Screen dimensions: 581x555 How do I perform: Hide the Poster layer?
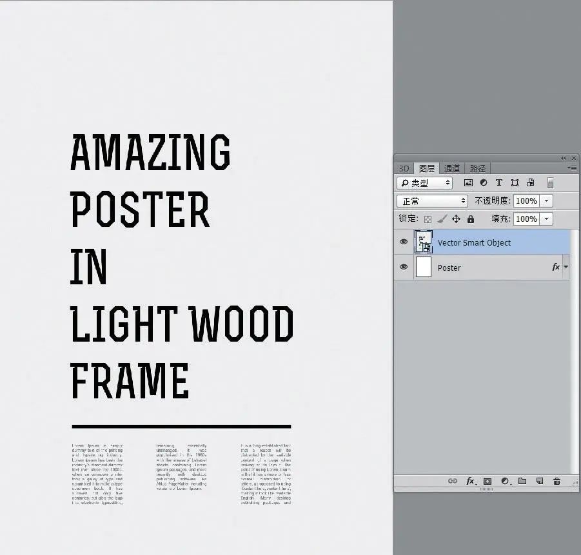[404, 267]
